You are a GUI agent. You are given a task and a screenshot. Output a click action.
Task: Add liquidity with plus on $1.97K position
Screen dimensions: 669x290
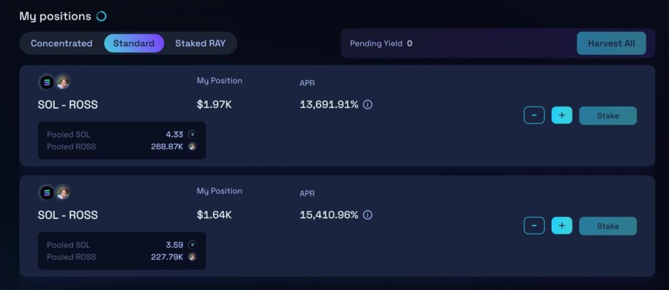pos(561,116)
